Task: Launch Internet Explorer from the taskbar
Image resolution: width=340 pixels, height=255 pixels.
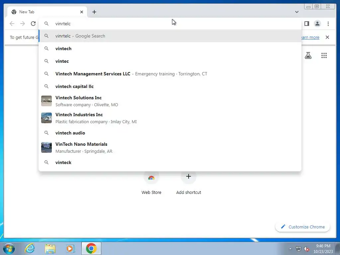Action: (30, 248)
